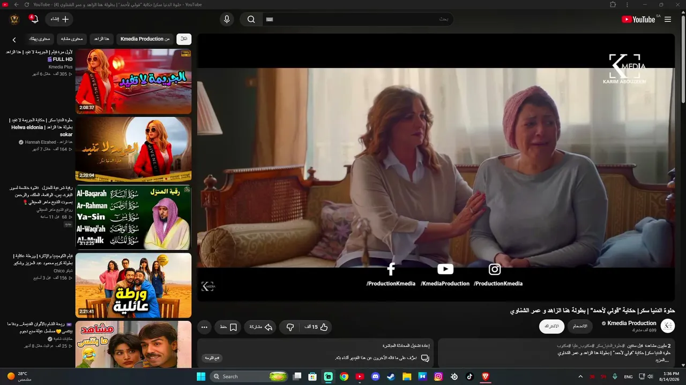
Task: Select the محتوى يهمّك filter chip
Action: [39, 38]
